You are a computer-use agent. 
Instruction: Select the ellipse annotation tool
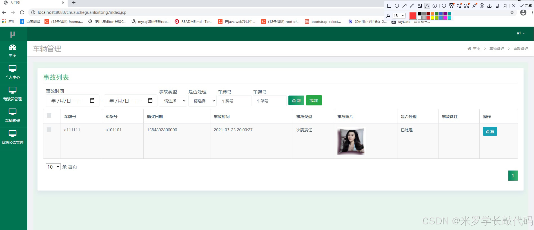[x=397, y=6]
